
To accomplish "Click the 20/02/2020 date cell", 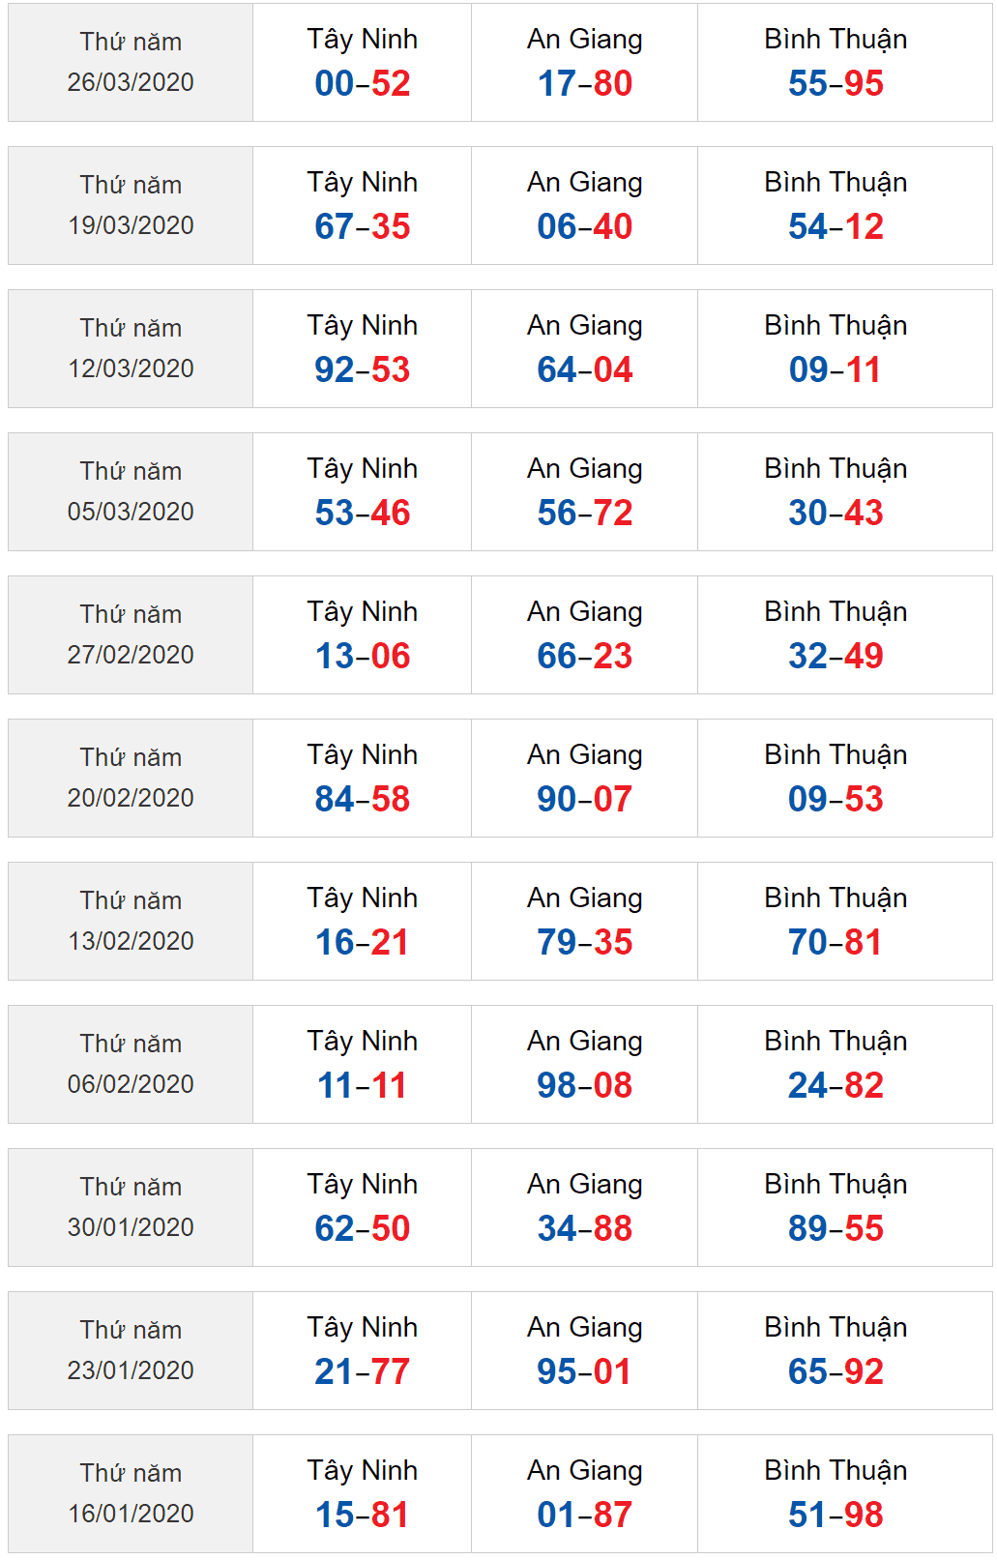I will click(131, 778).
